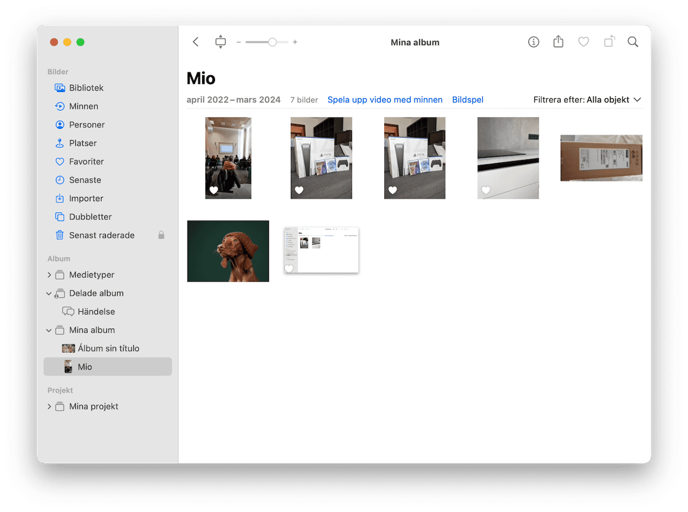The height and width of the screenshot is (512, 688).
Task: Expand the Medietyper folder
Action: tap(49, 275)
